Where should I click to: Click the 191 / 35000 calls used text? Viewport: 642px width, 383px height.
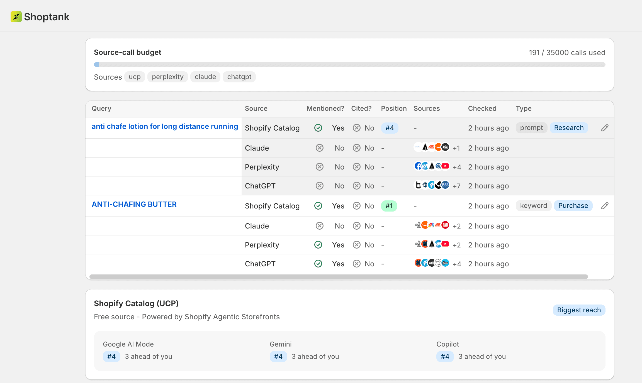pos(567,53)
